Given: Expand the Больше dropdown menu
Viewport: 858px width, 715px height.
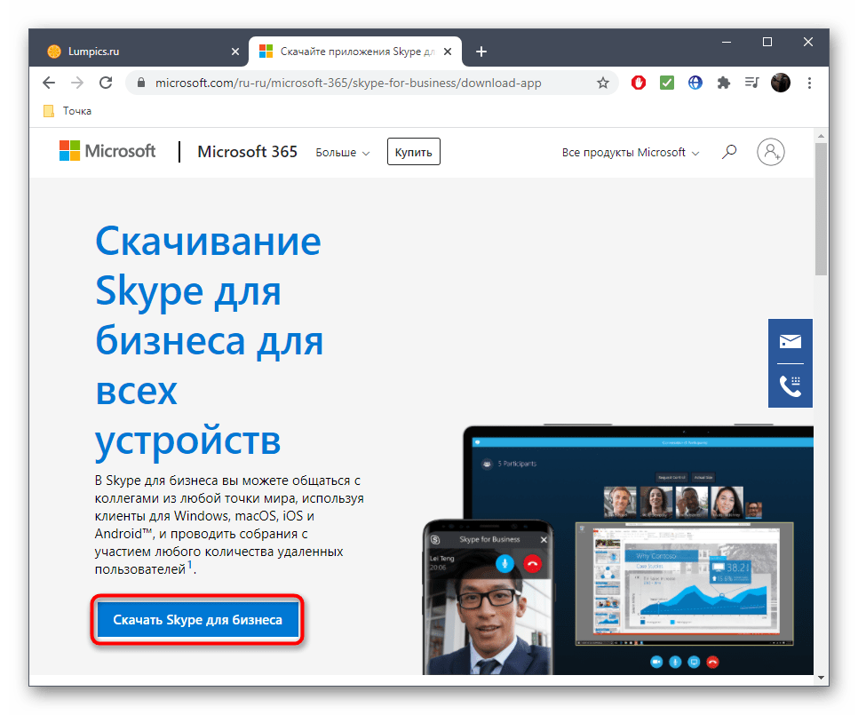Looking at the screenshot, I should [343, 153].
